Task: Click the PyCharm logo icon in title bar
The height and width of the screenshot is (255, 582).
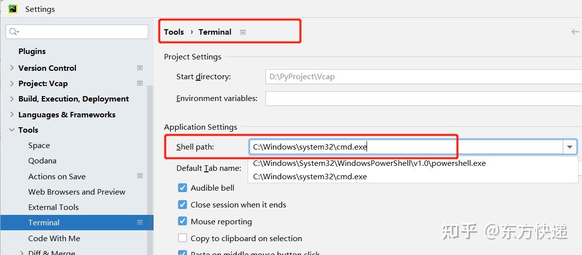Action: pos(12,8)
